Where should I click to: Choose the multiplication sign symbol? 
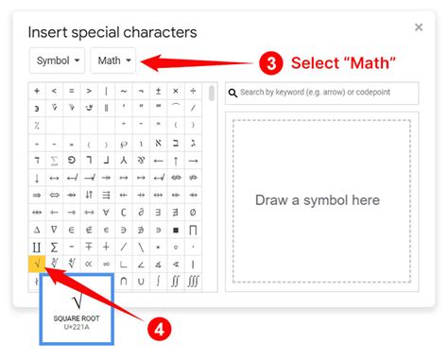pos(176,91)
